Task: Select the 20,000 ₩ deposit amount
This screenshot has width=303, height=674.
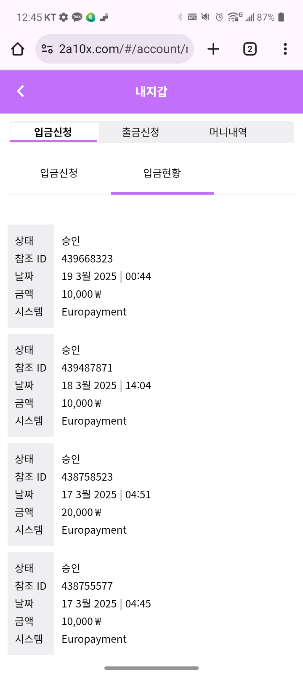Action: pyautogui.click(x=81, y=512)
